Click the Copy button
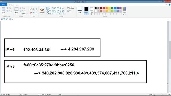The width and height of the screenshot is (171, 96). tap(9, 11)
